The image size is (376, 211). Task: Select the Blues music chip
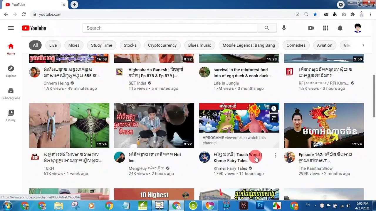click(200, 45)
